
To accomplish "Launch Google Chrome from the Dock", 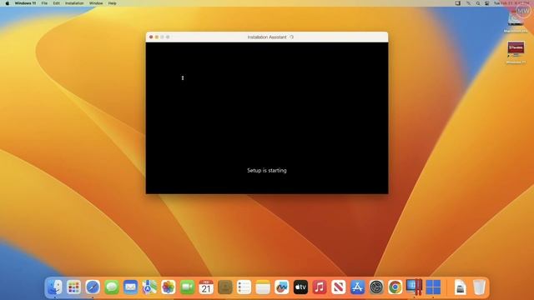I will point(395,287).
